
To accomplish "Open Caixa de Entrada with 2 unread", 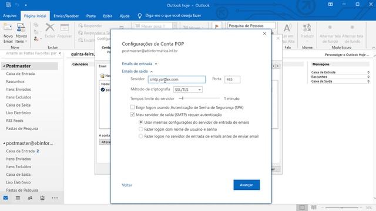I will (22, 151).
